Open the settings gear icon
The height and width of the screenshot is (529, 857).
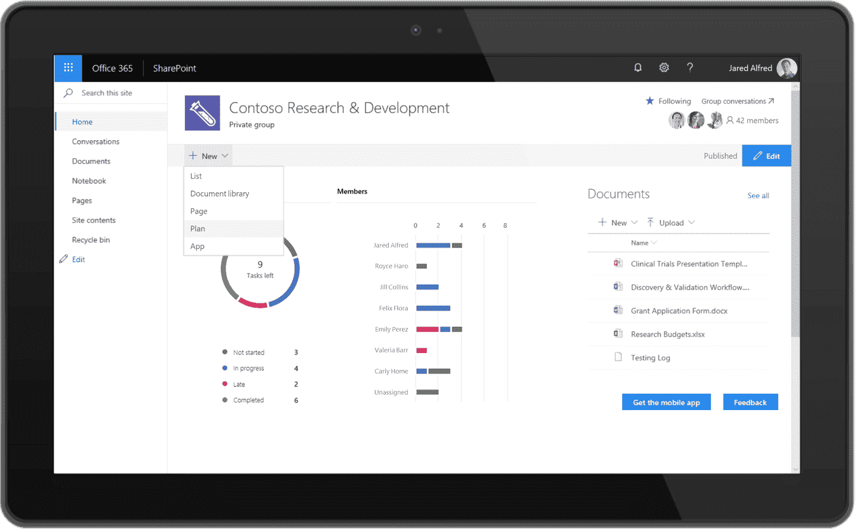[x=664, y=67]
